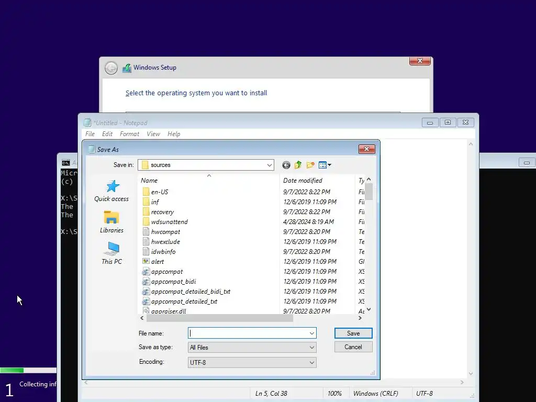The image size is (536, 402).
Task: Select the appcompat_bidi file icon
Action: (146, 281)
